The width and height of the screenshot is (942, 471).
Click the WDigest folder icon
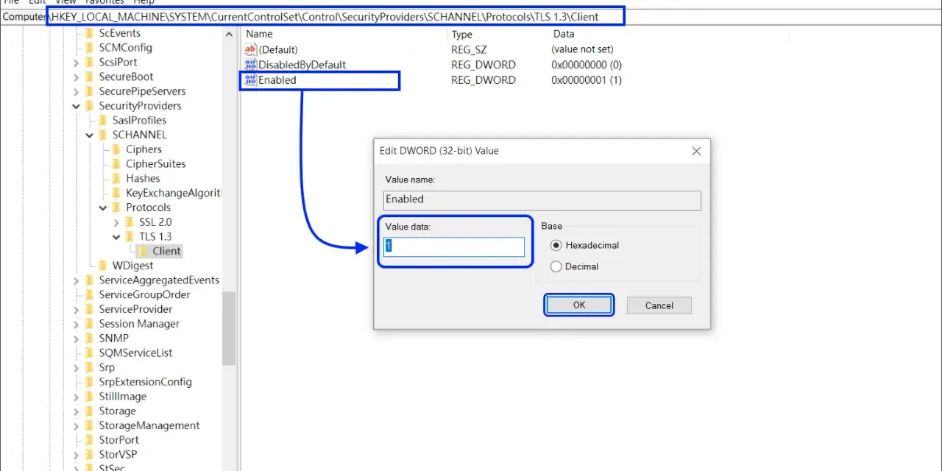(x=103, y=266)
